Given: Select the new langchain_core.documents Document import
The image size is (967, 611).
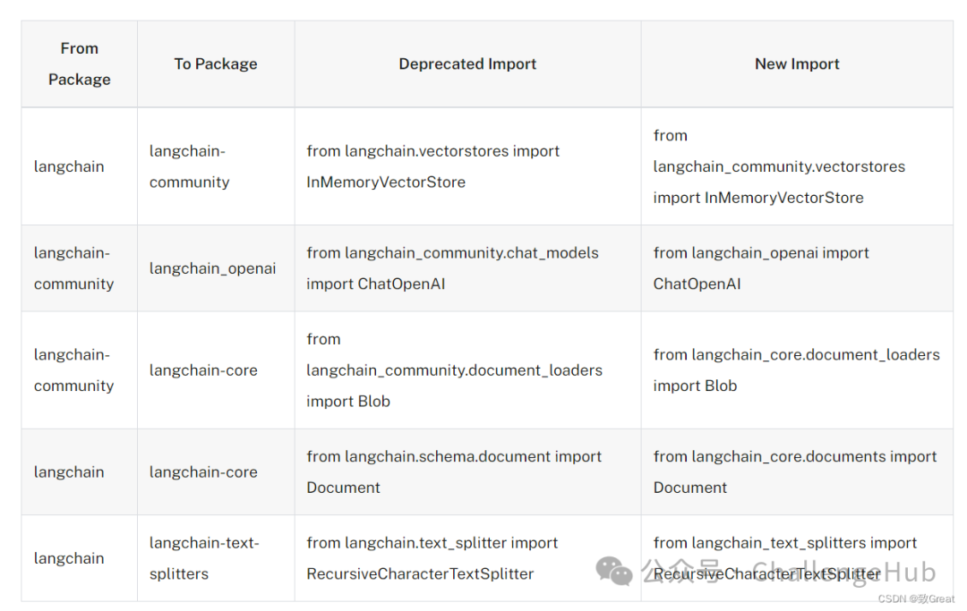Looking at the screenshot, I should [795, 471].
